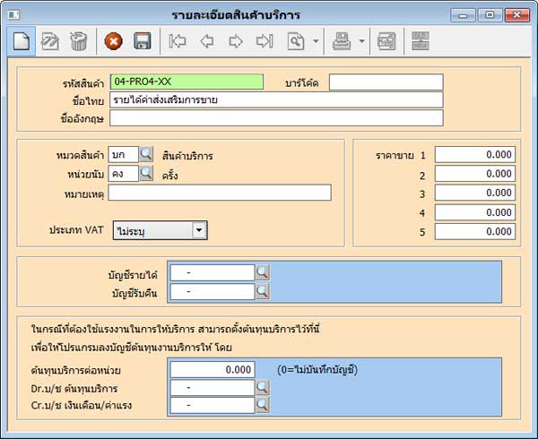Go to the first record arrow

coord(178,41)
